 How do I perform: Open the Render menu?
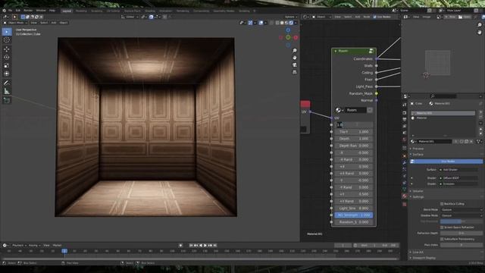click(x=28, y=11)
